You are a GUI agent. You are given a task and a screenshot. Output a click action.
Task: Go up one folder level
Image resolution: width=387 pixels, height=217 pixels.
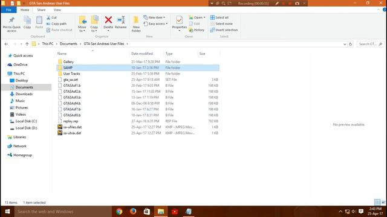tap(27, 44)
